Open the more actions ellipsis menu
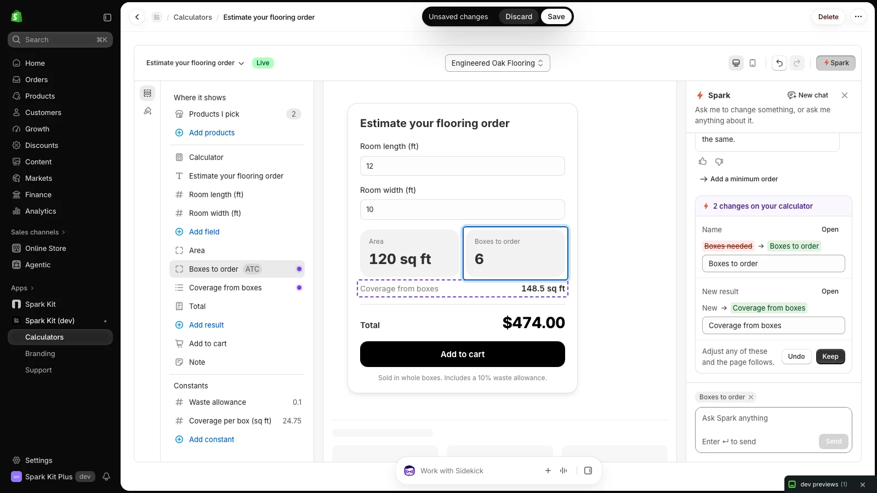877x493 pixels. (x=858, y=16)
